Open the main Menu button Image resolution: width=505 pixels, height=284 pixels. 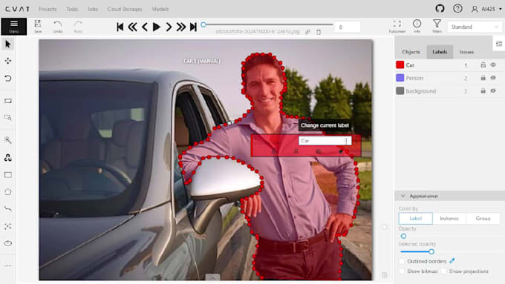[x=14, y=27]
